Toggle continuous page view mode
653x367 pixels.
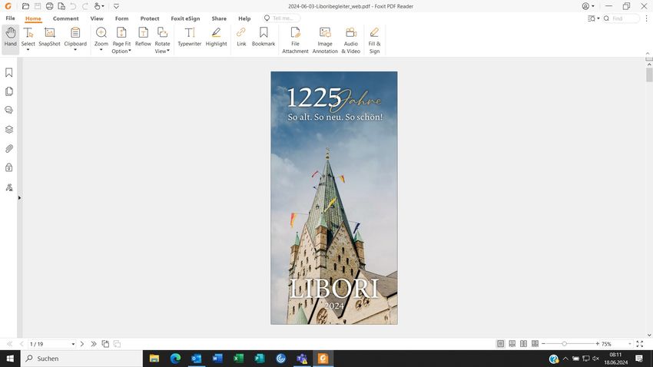click(512, 344)
